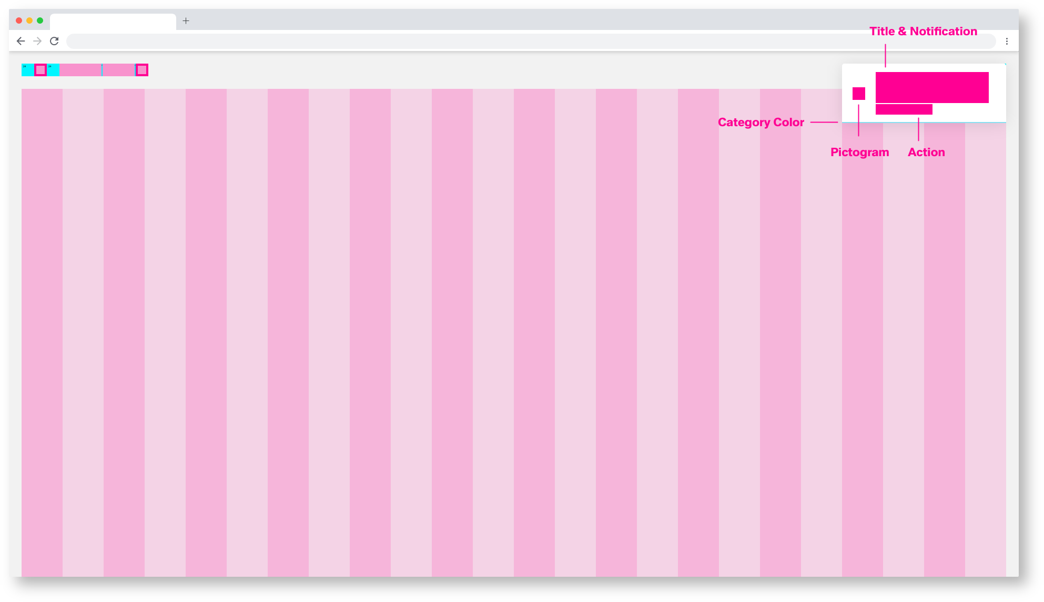Select the blank active browser tab
The width and height of the screenshot is (1044, 602).
tap(113, 22)
